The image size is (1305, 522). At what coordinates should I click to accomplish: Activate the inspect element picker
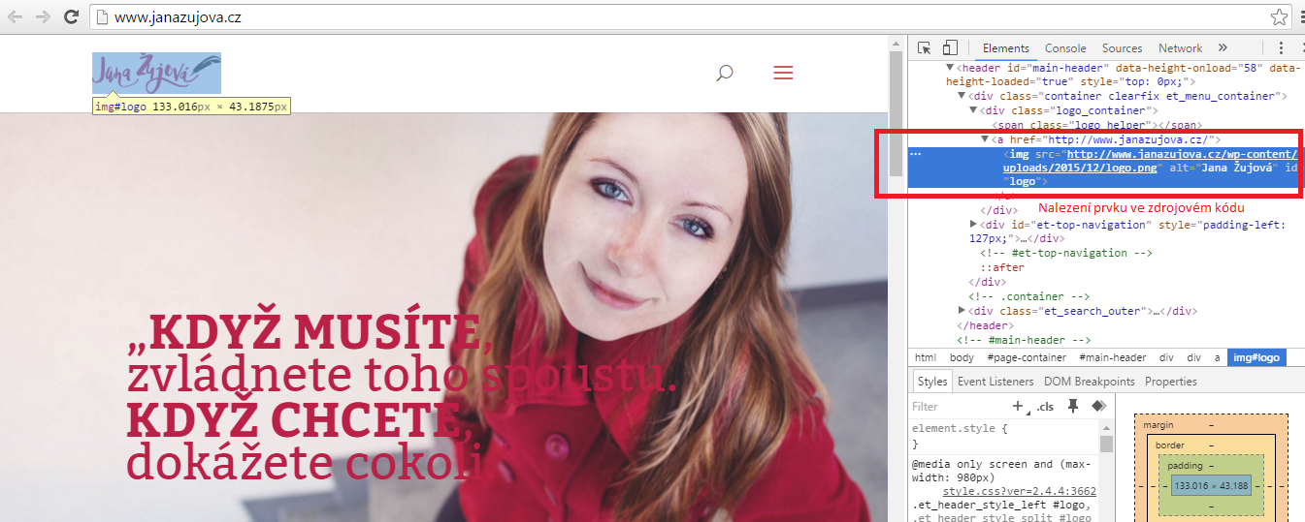pyautogui.click(x=924, y=47)
